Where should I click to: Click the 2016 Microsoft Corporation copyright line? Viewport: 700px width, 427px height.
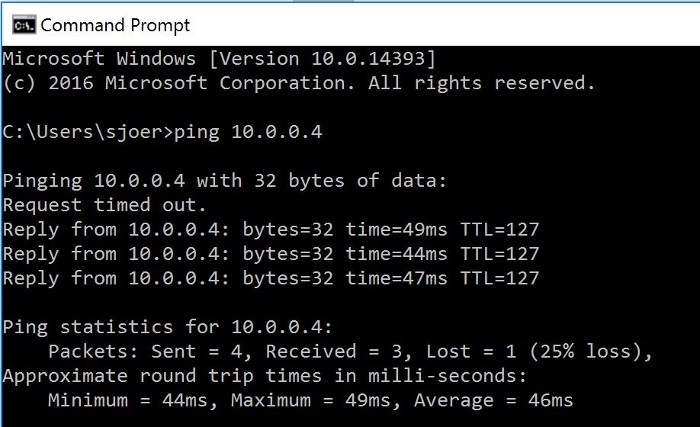click(299, 83)
